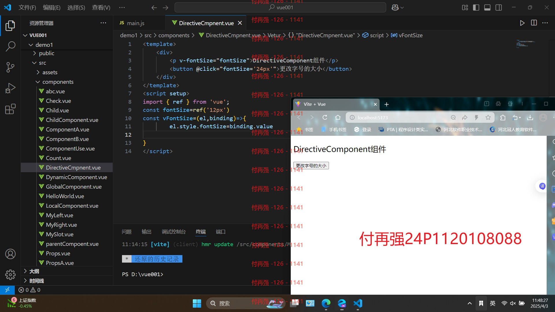Split the editor to the right
Screen dimensions: 555x312
click(x=534, y=23)
